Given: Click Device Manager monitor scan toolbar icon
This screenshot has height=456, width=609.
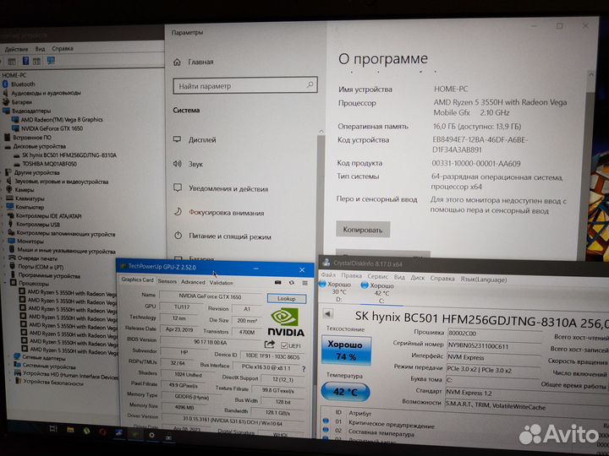Looking at the screenshot, I should pyautogui.click(x=51, y=61).
